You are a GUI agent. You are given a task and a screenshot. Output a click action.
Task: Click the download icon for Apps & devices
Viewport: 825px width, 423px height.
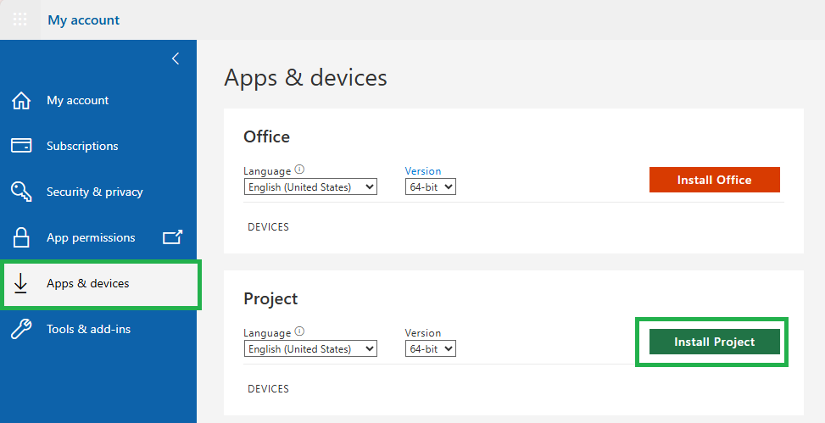[20, 283]
